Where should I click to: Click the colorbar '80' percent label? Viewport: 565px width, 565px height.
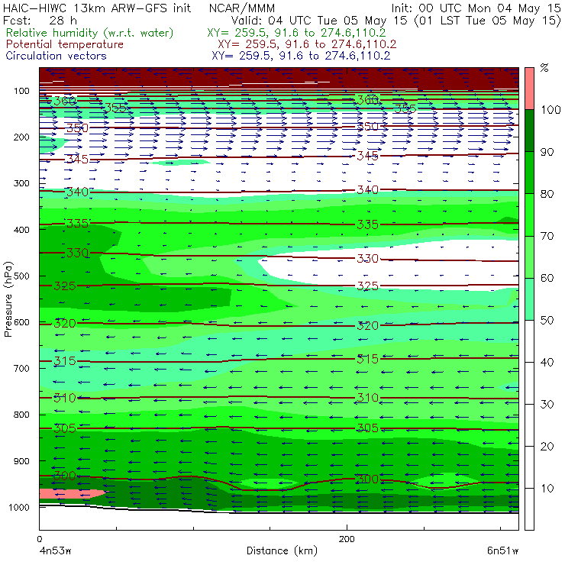(547, 194)
